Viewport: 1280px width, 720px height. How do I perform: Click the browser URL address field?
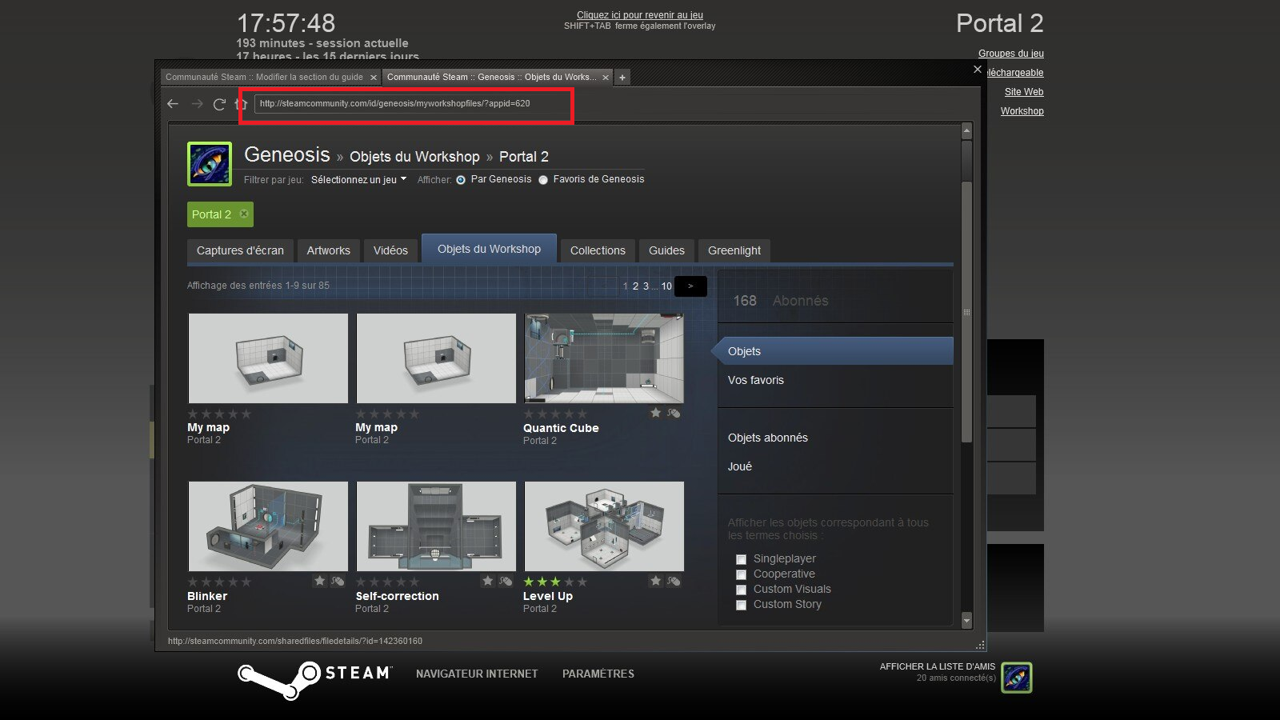click(x=413, y=104)
